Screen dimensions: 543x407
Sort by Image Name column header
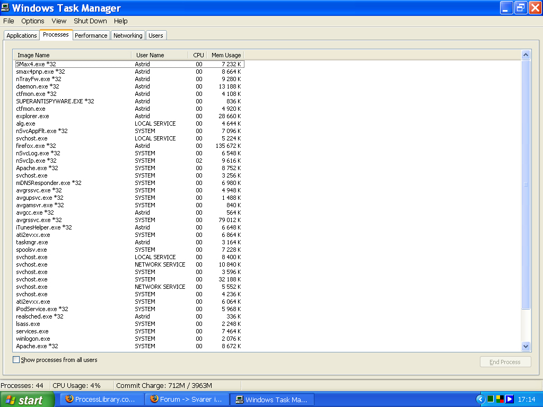[72, 55]
